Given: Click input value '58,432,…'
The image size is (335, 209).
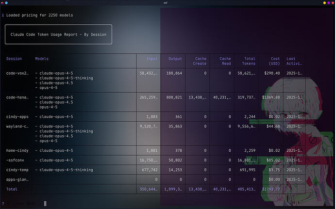Looking at the screenshot, I should point(149,73).
